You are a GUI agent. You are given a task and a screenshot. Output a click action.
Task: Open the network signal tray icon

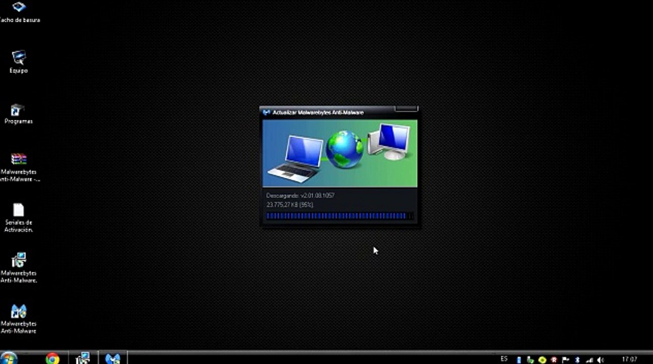(589, 360)
